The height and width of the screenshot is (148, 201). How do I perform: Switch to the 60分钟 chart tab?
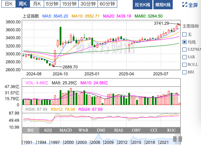(x=108, y=4)
